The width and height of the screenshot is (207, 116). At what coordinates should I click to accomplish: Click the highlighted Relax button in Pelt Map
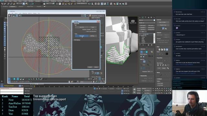point(82,36)
